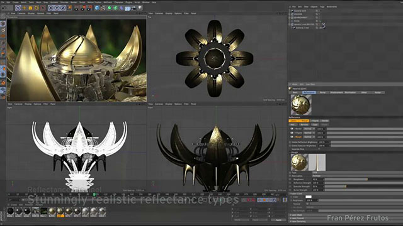Toggle the X axis lock
This screenshot has height=226, width=403.
tap(50, 8)
